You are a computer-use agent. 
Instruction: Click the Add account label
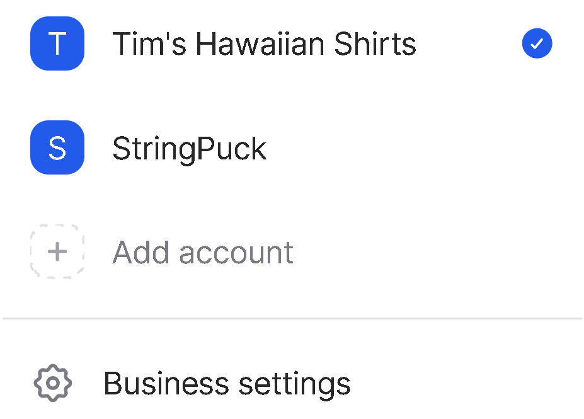[x=203, y=253]
